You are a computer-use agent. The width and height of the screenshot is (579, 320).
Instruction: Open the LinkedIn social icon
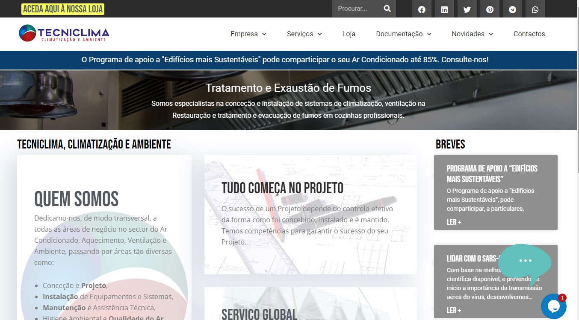(444, 9)
